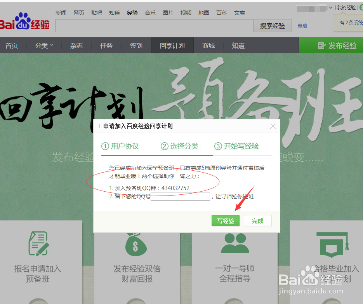Image resolution: width=363 pixels, height=304 pixels.
Task: Expand the 分类 navigation dropdown
Action: pyautogui.click(x=44, y=45)
